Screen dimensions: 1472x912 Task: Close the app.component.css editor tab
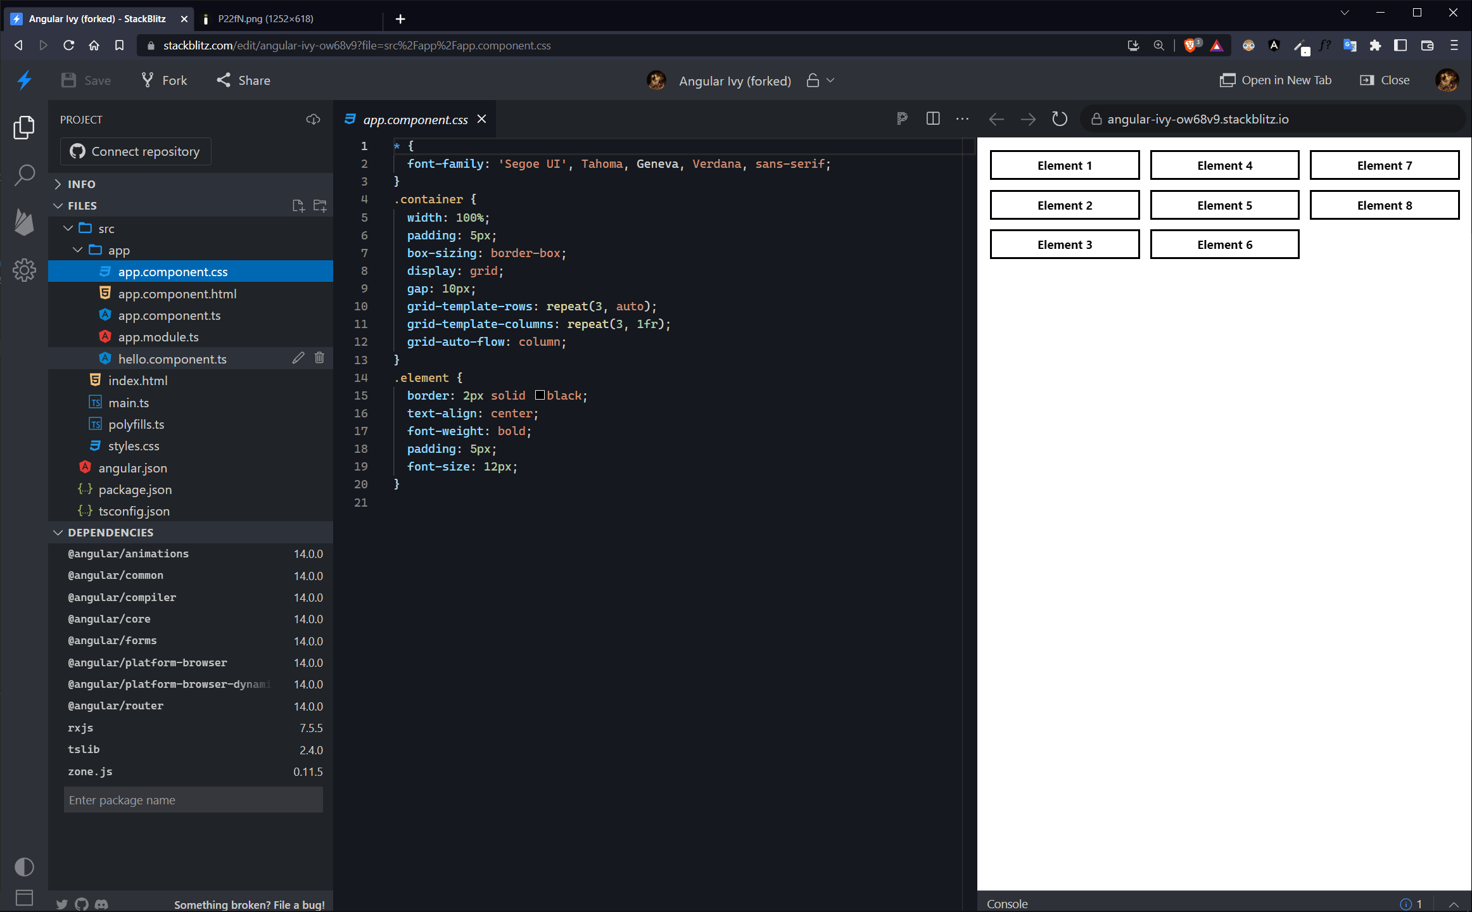point(481,119)
